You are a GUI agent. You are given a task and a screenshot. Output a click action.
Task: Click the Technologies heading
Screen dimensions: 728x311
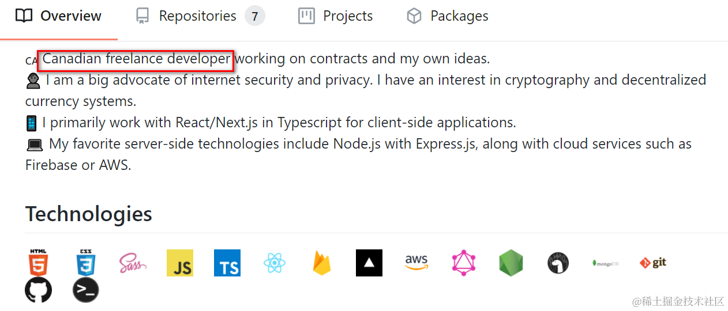(89, 214)
